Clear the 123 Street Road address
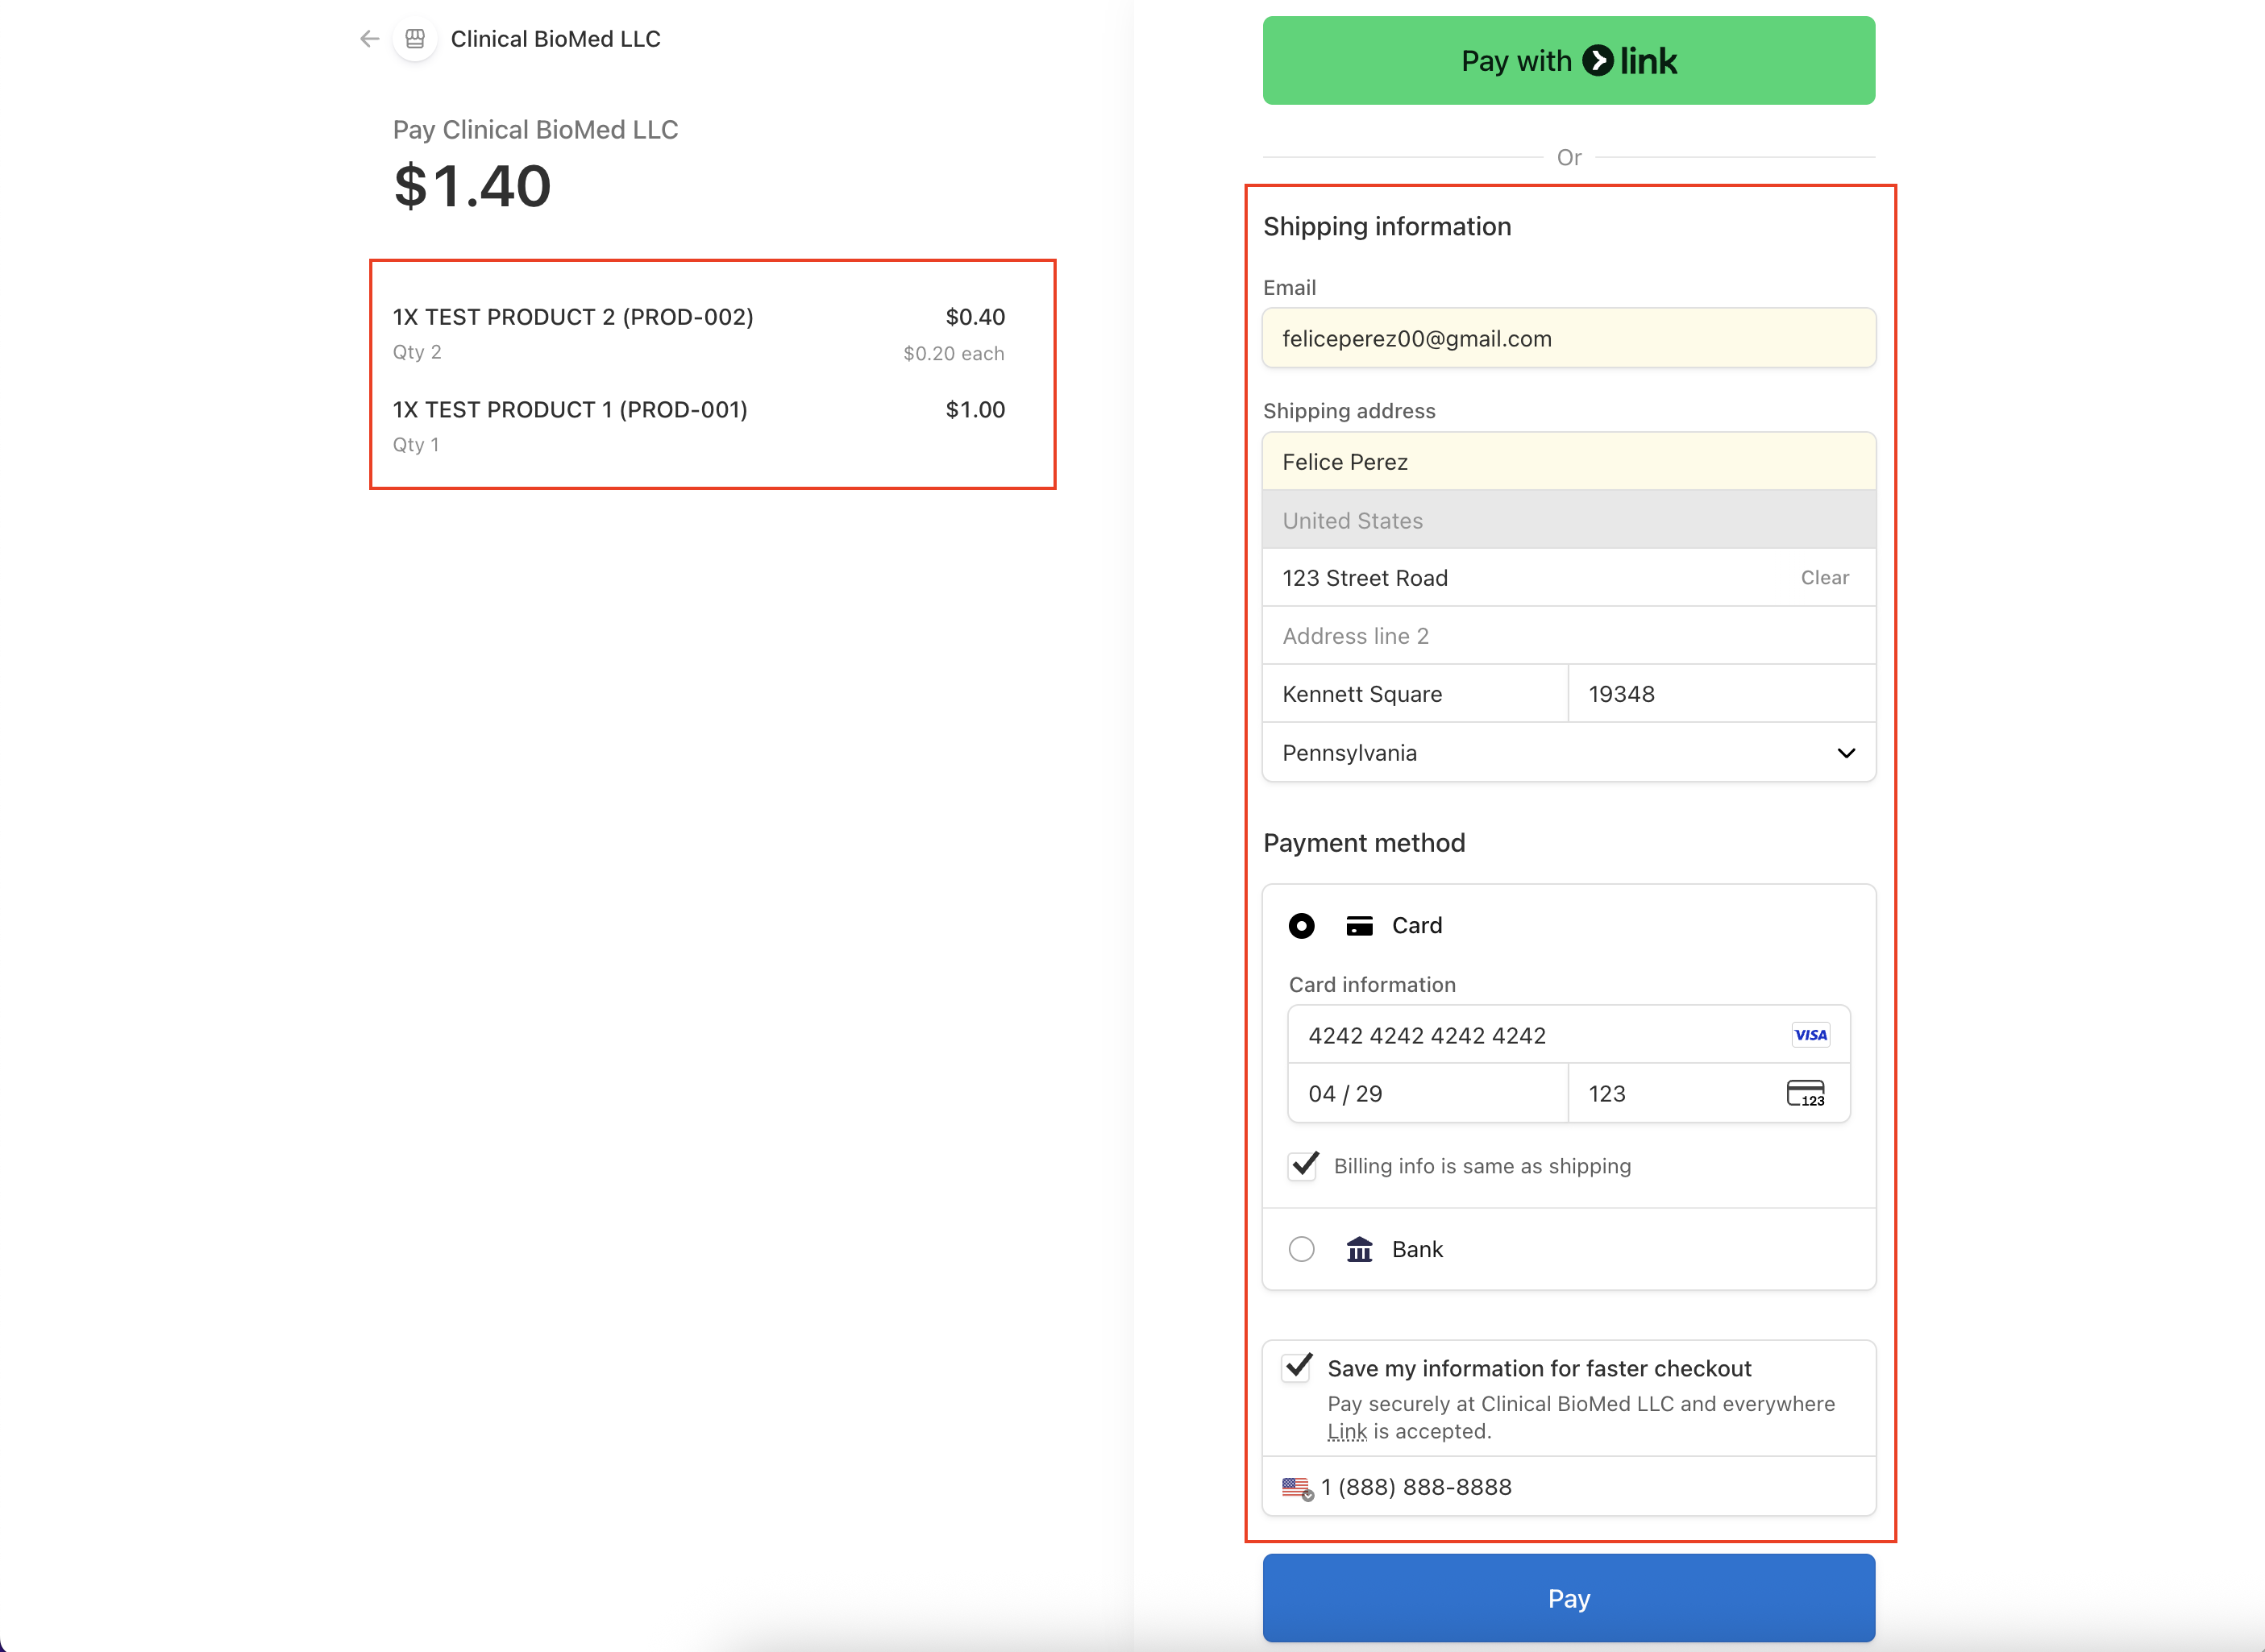Screen dimensions: 2265x1652 pyautogui.click(x=1824, y=578)
